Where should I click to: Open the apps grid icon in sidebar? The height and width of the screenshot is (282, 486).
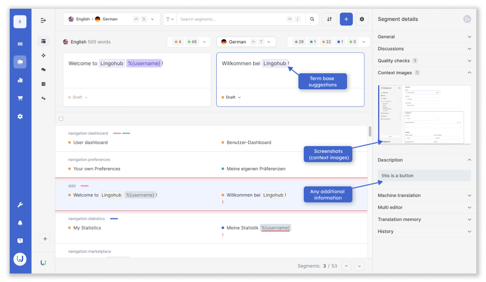(x=20, y=44)
